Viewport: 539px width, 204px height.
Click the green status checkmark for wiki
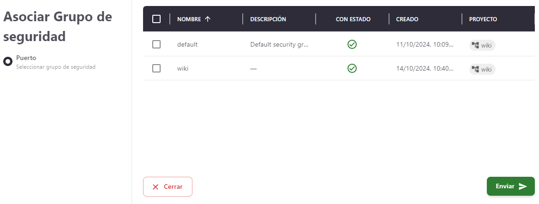352,69
